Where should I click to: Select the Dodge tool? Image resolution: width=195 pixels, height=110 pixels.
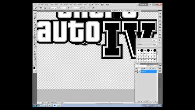point(35,45)
